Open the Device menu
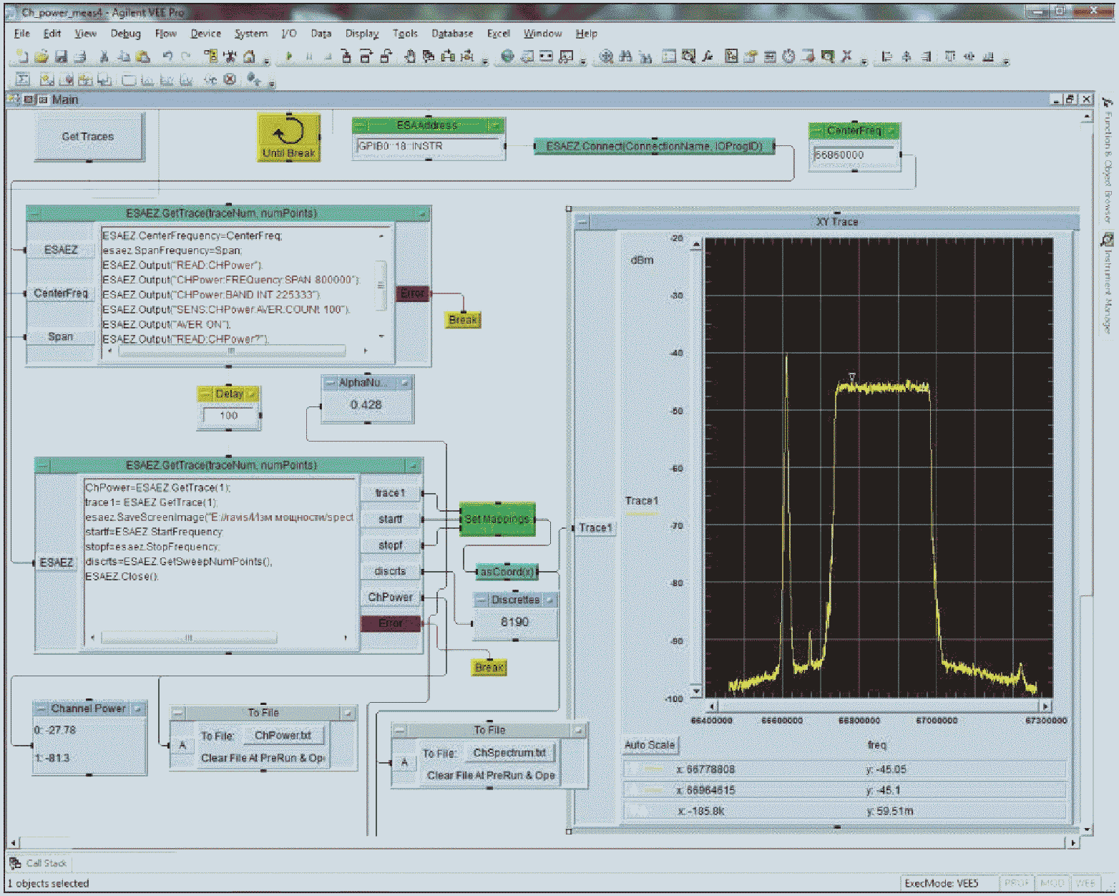The height and width of the screenshot is (896, 1119). (x=205, y=34)
